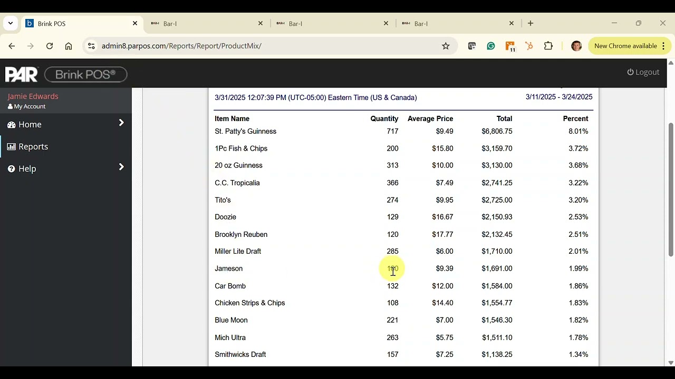
Task: Open the dark extension icon beside the star
Action: pyautogui.click(x=472, y=46)
